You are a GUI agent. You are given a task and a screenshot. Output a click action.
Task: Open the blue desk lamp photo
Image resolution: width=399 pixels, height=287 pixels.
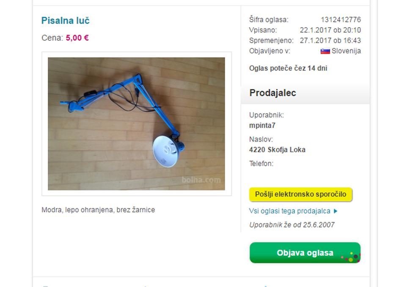pos(136,124)
